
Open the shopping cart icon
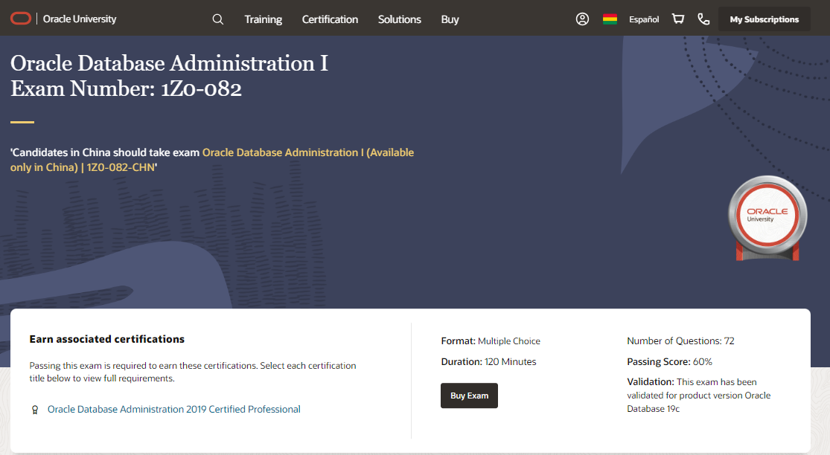click(678, 19)
